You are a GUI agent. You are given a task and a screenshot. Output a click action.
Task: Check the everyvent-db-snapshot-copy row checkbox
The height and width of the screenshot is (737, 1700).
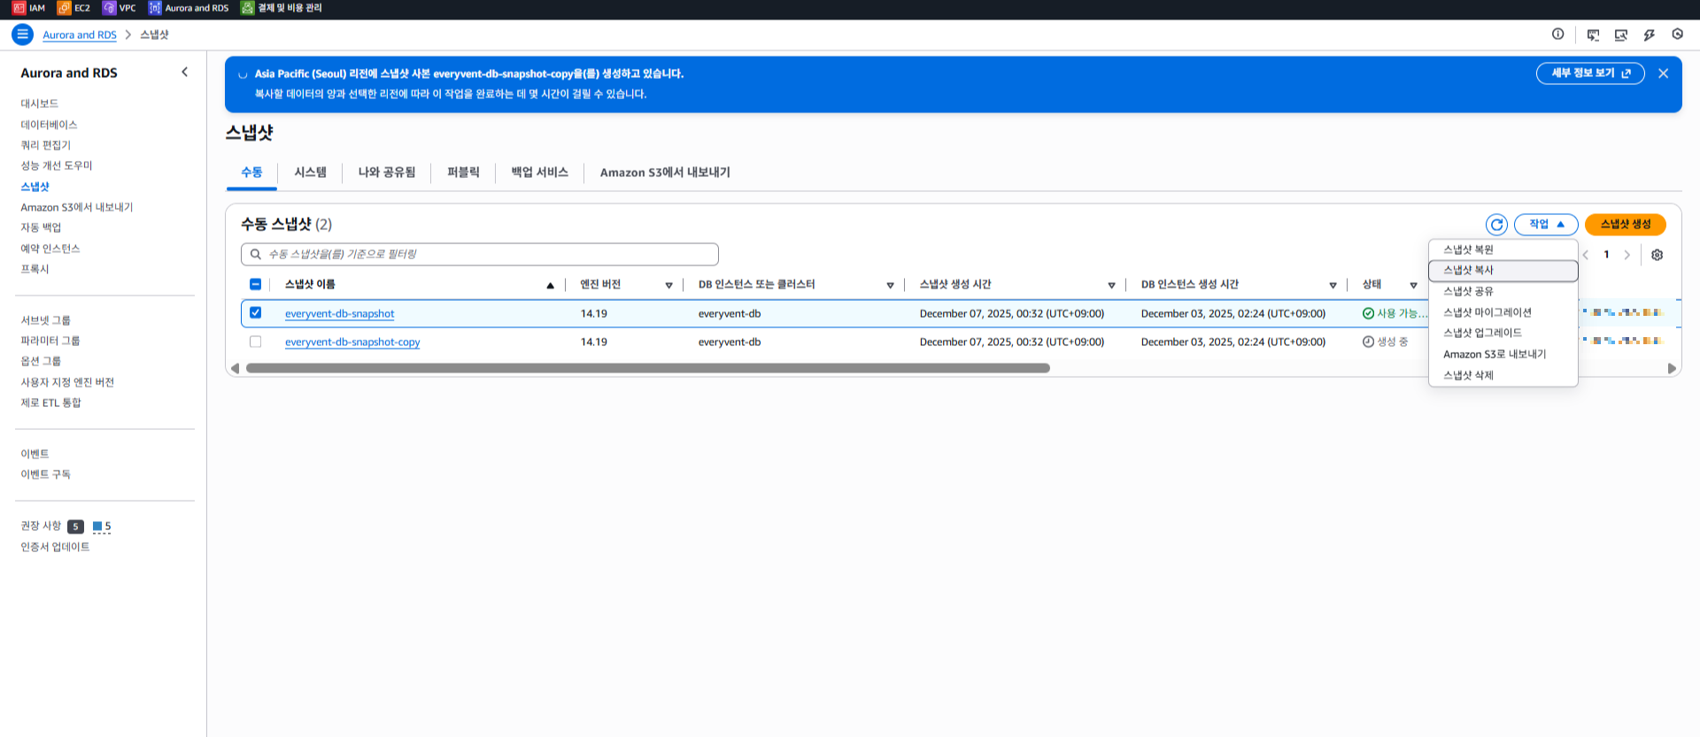click(x=255, y=342)
